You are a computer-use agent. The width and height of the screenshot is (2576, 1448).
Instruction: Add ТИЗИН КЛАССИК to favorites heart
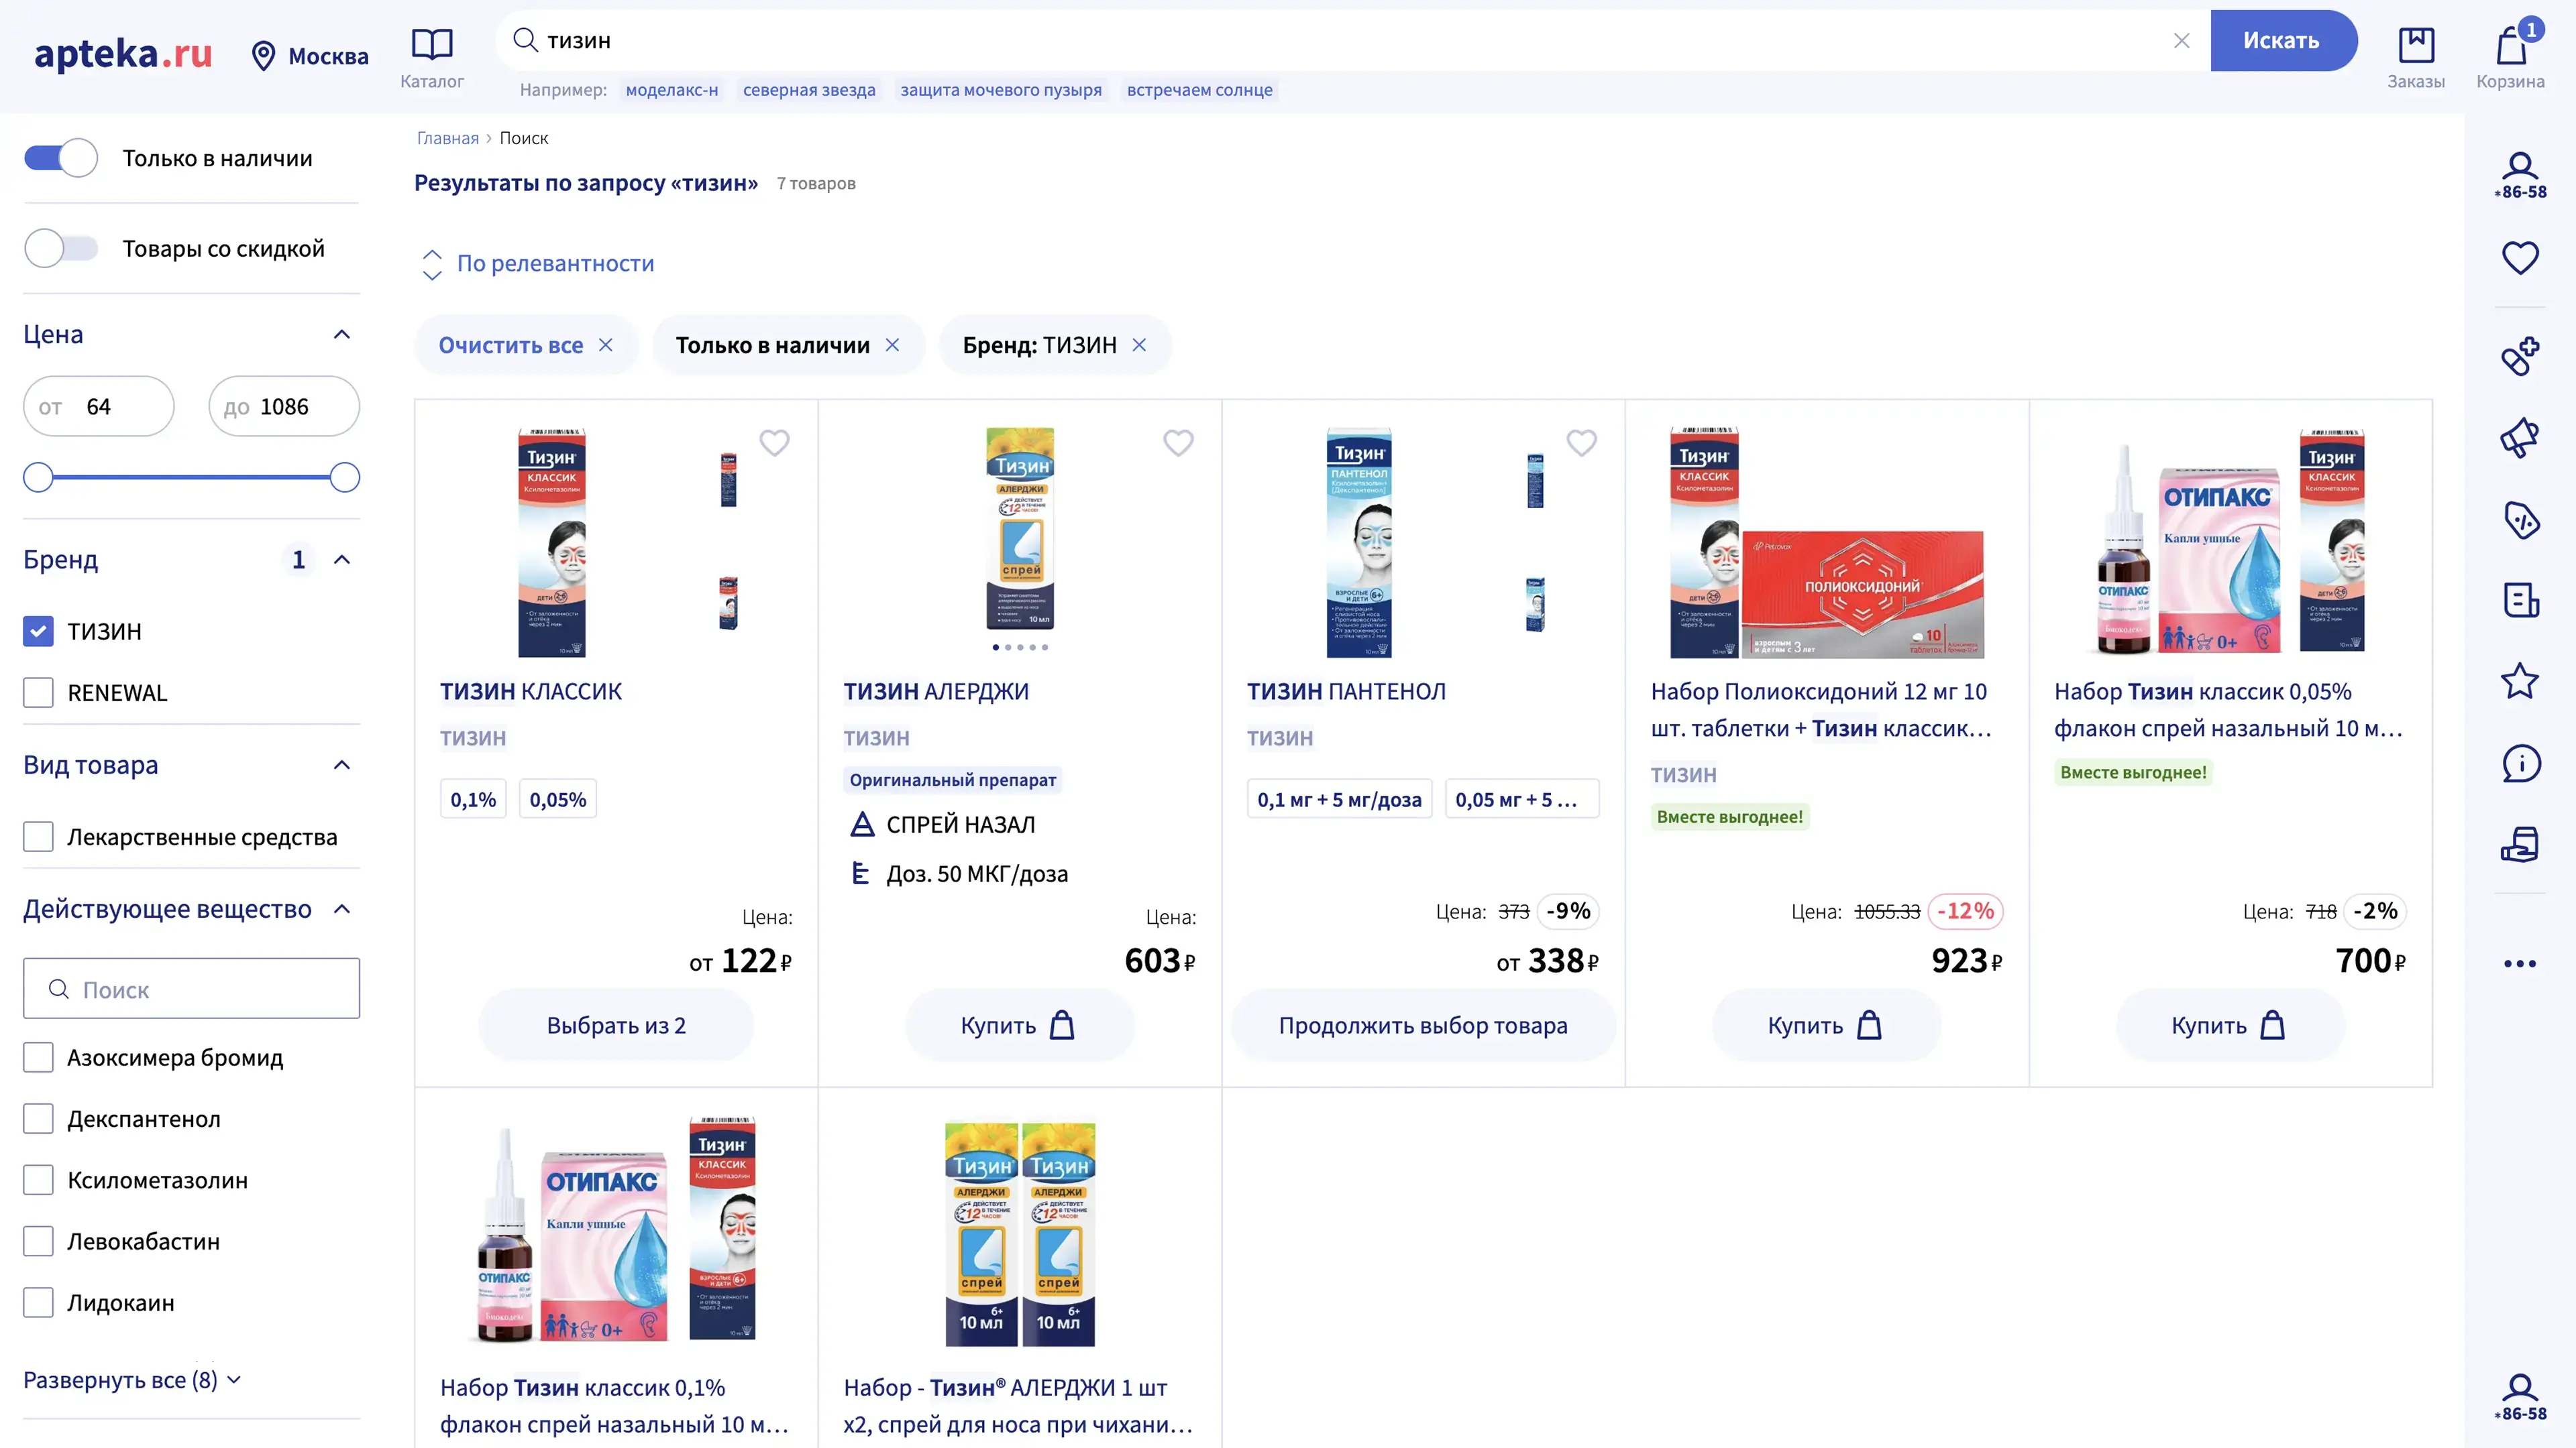click(x=774, y=442)
